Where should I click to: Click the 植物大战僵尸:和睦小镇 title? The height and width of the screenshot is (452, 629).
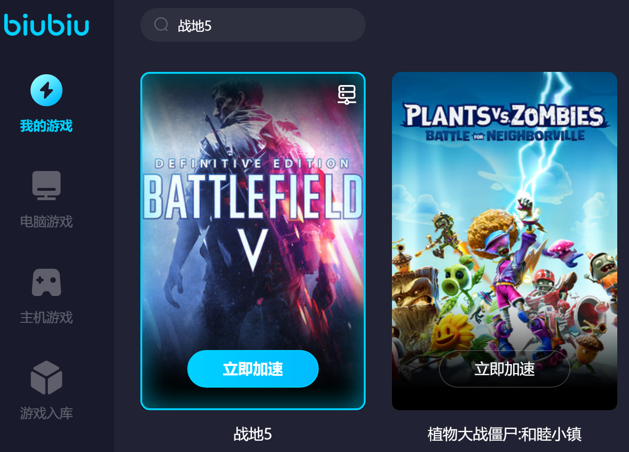point(505,434)
